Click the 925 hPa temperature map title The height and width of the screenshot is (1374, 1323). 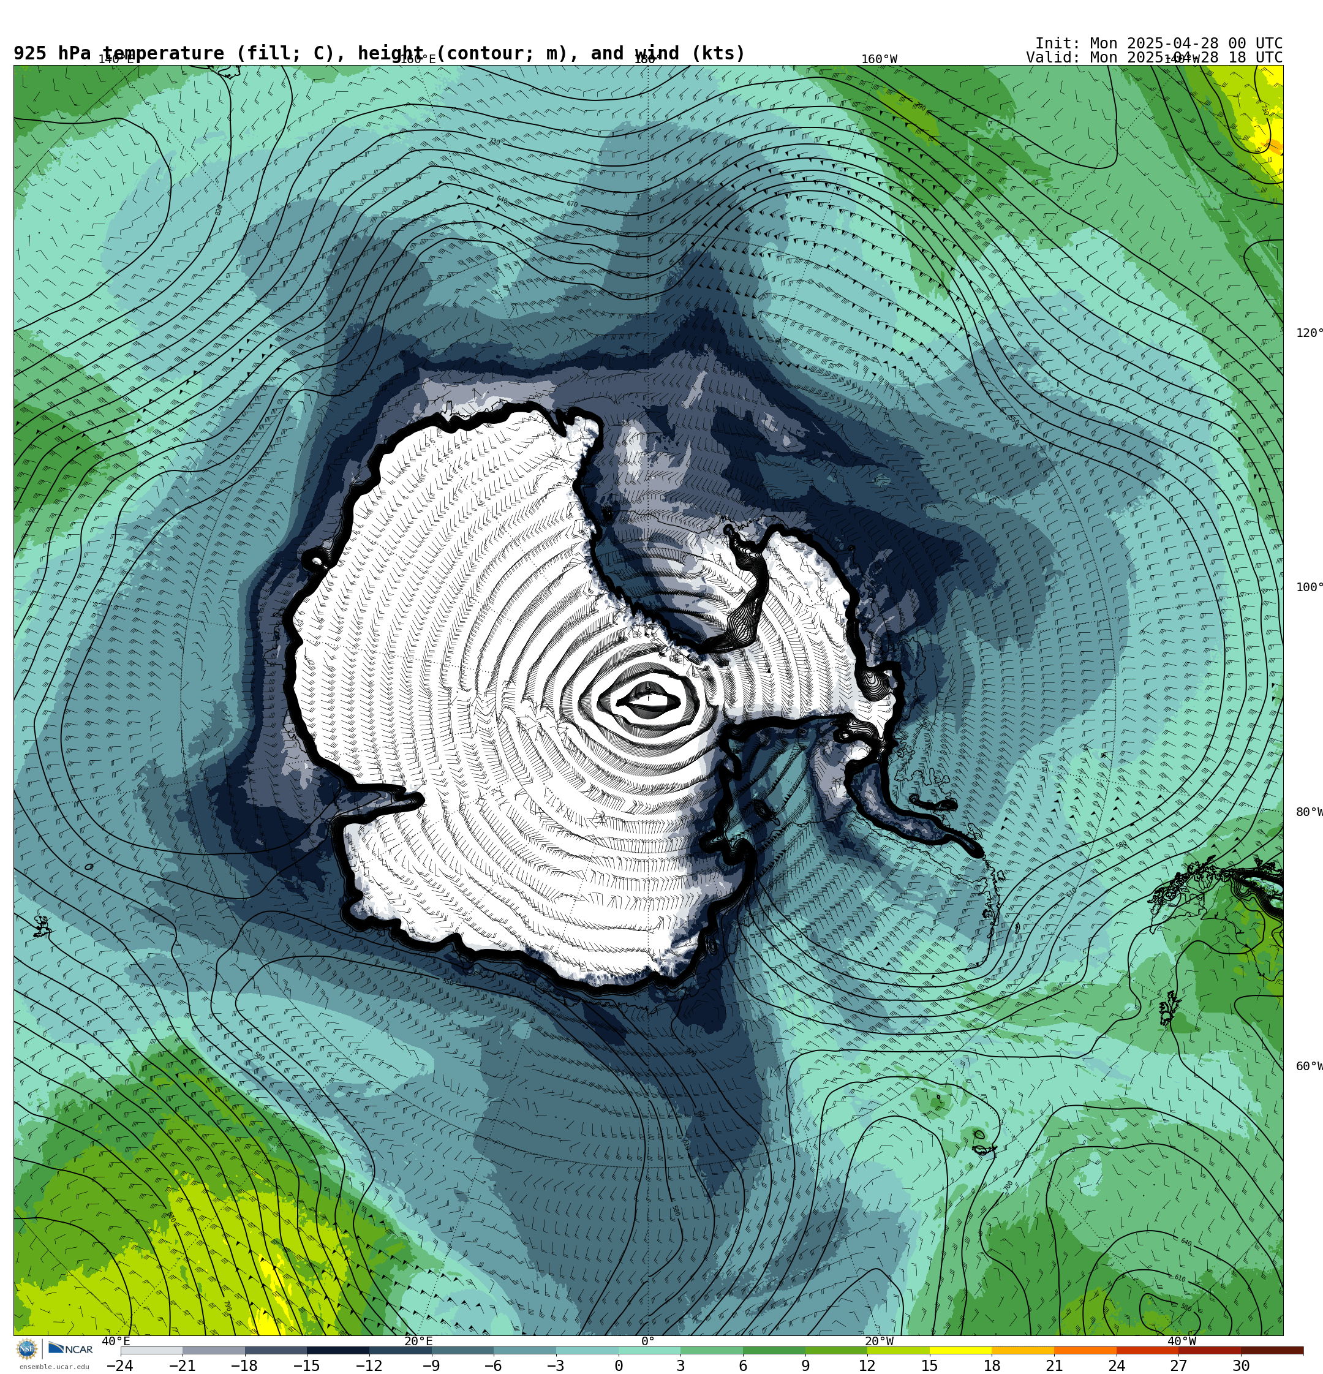tap(379, 53)
